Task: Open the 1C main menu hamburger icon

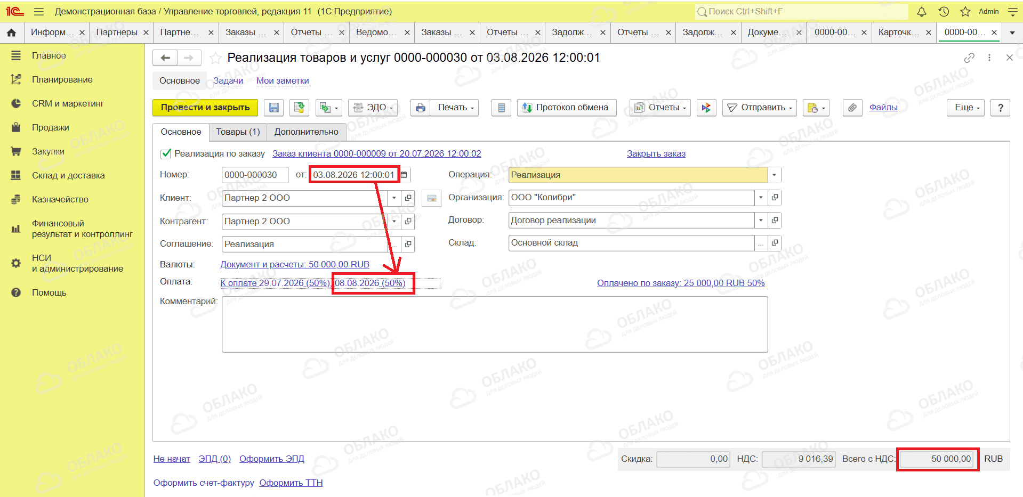Action: point(38,11)
